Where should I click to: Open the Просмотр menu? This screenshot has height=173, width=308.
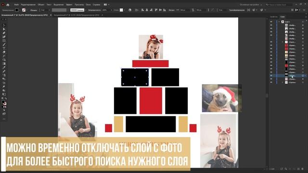click(x=79, y=5)
